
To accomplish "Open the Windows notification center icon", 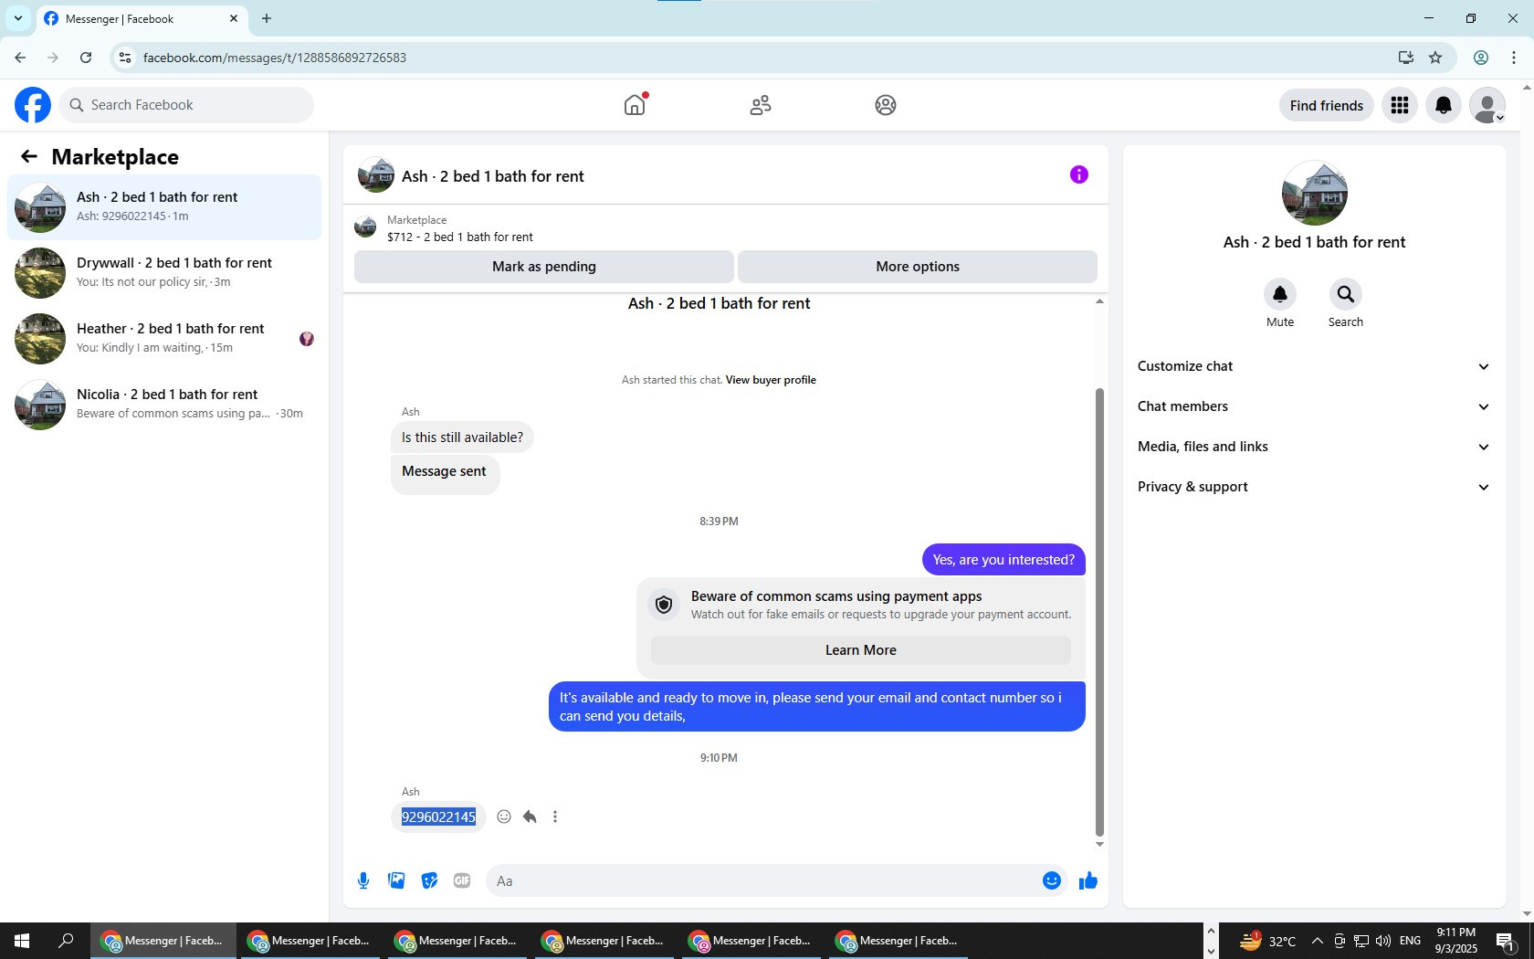I will (x=1506, y=941).
